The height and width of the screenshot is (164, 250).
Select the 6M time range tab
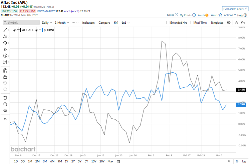pyautogui.click(x=52, y=161)
